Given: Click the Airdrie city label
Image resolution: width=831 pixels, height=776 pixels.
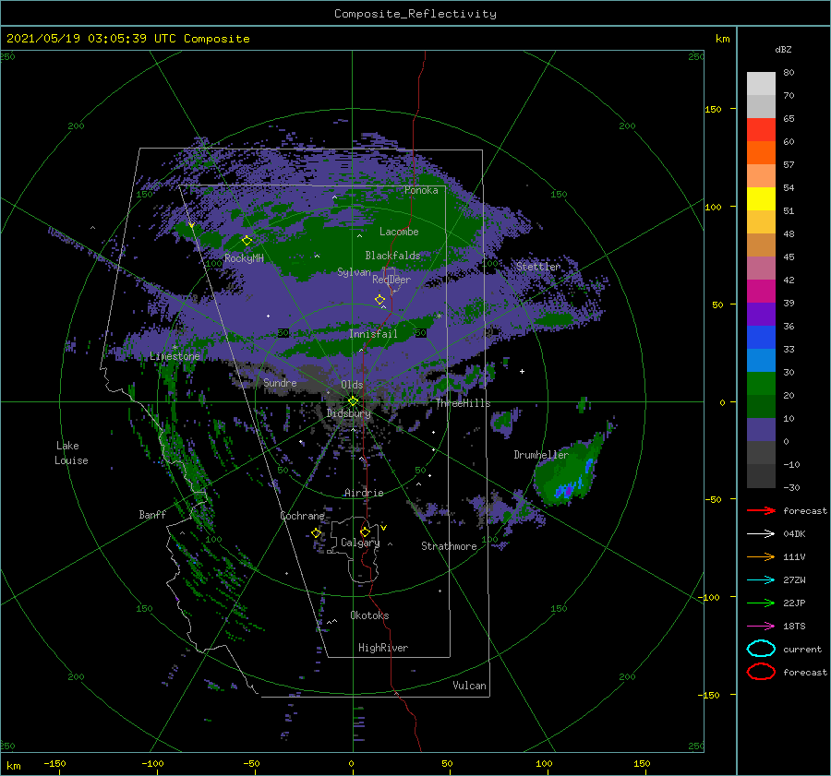Looking at the screenshot, I should pyautogui.click(x=364, y=493).
